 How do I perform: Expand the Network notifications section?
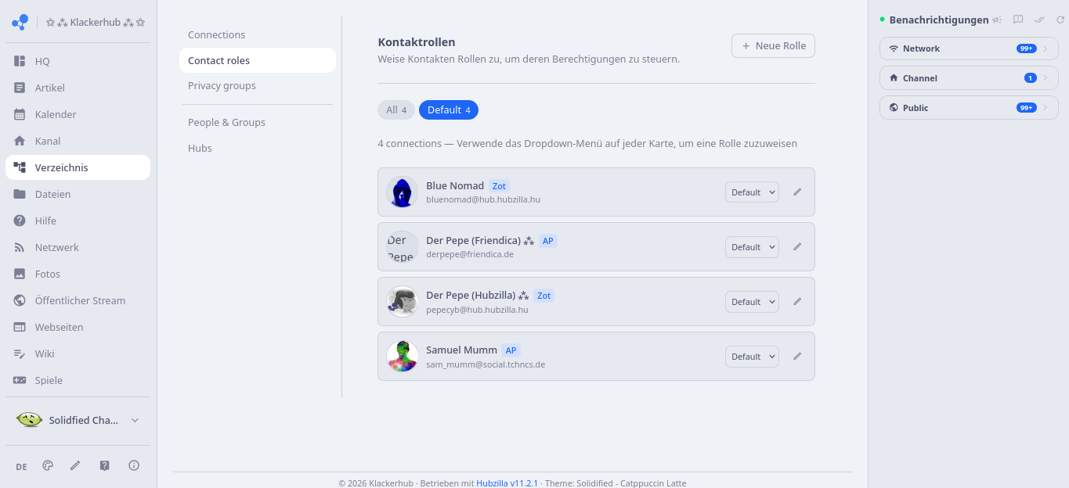pos(969,48)
